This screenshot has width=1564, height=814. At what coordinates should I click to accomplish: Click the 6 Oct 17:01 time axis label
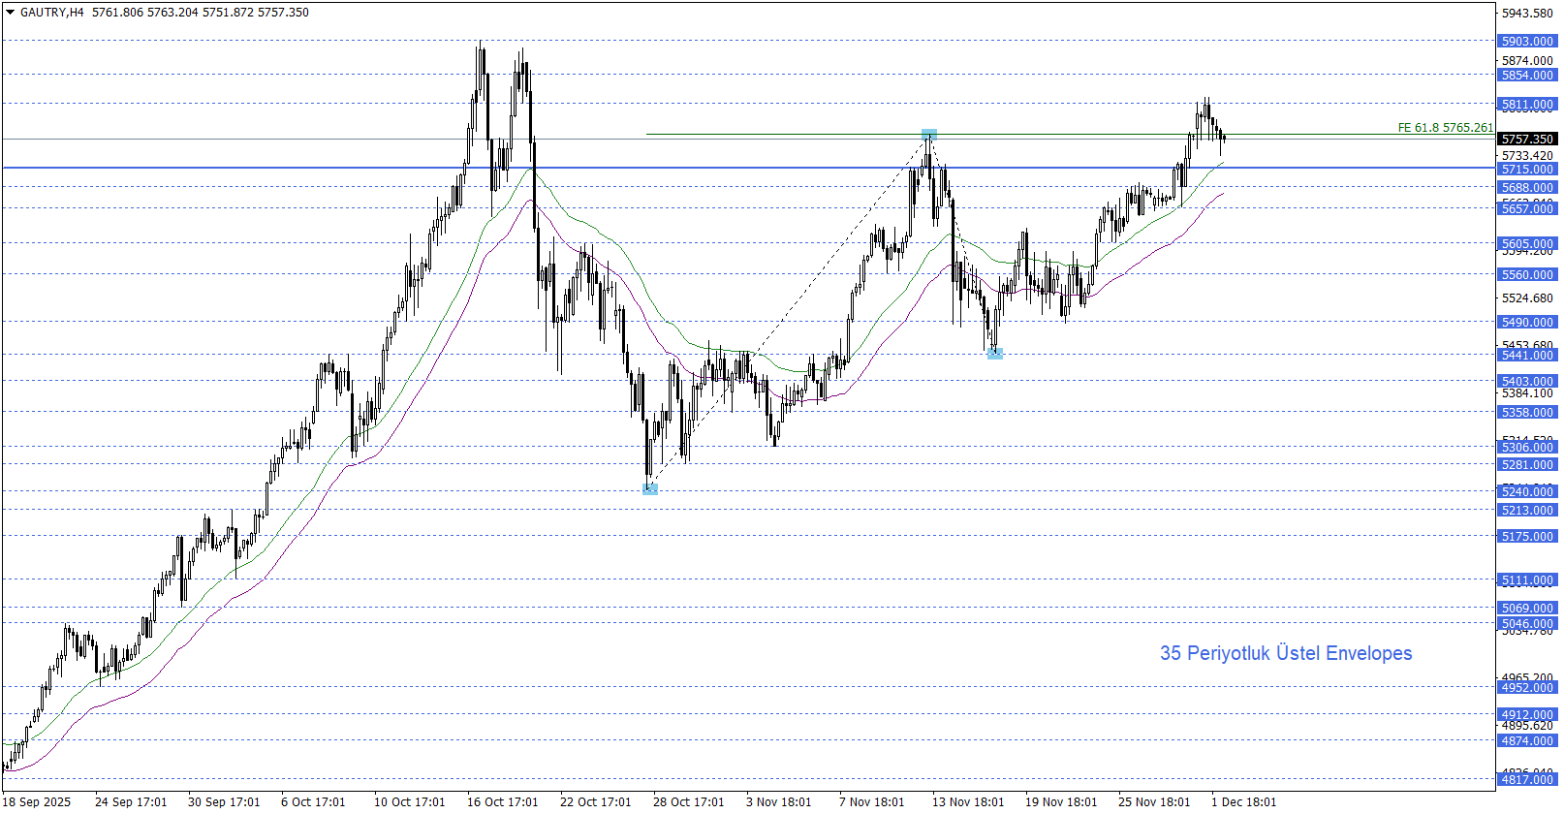coord(313,802)
